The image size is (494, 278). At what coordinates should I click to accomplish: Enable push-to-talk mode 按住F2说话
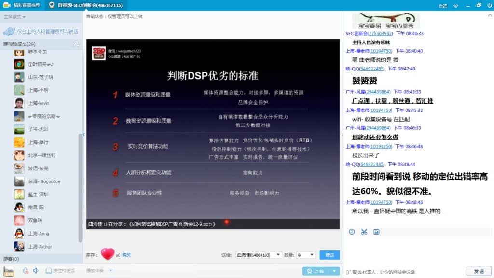coord(60,270)
